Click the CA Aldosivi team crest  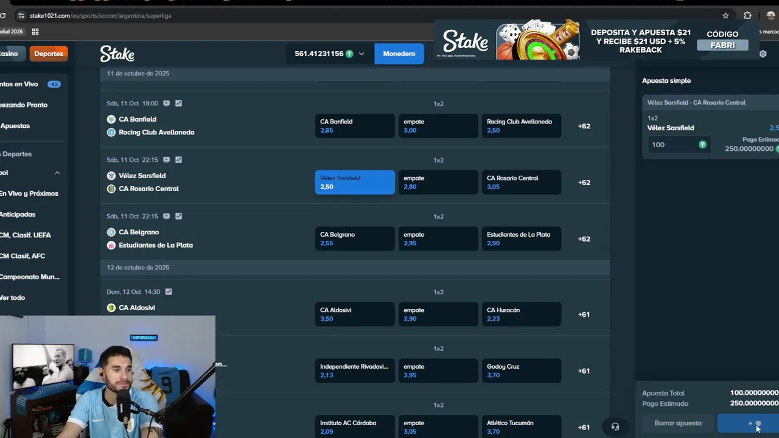point(111,308)
